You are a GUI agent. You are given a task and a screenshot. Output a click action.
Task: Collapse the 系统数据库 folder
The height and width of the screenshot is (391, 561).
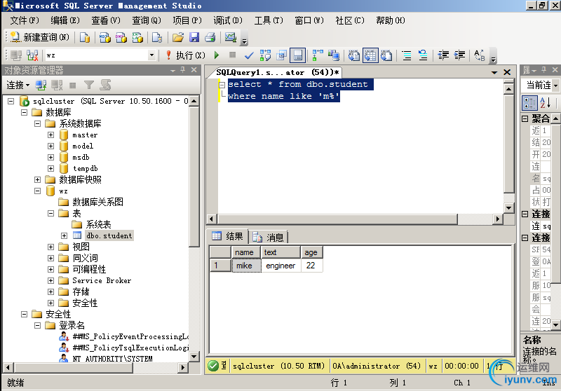(38, 123)
